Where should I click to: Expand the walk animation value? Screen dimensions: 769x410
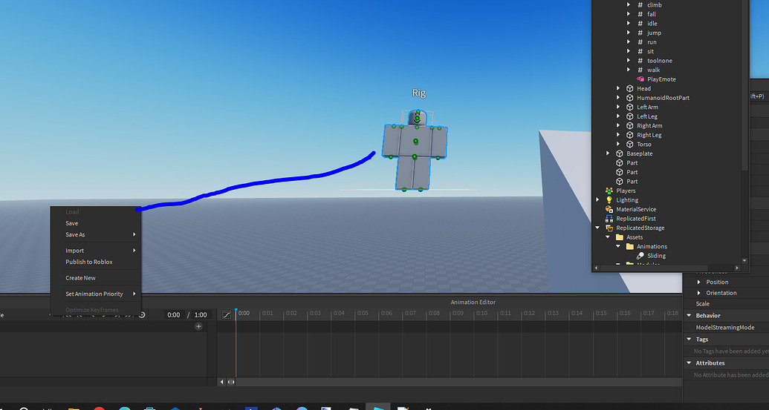(x=629, y=70)
